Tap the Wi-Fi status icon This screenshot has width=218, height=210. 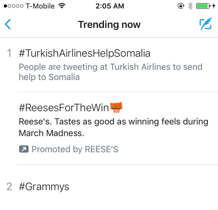click(x=62, y=6)
